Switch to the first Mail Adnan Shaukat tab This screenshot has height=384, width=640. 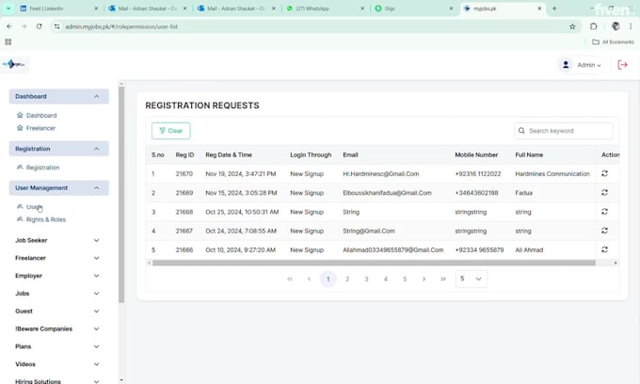[x=148, y=8]
